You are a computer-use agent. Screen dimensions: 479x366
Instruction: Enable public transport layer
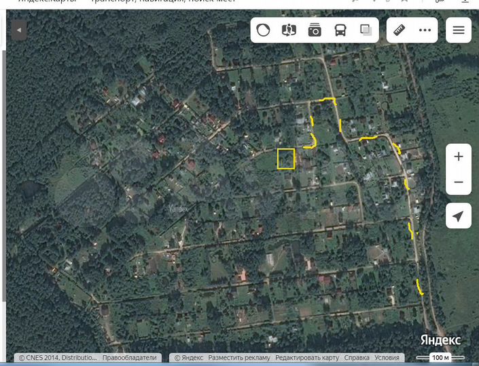pos(340,30)
